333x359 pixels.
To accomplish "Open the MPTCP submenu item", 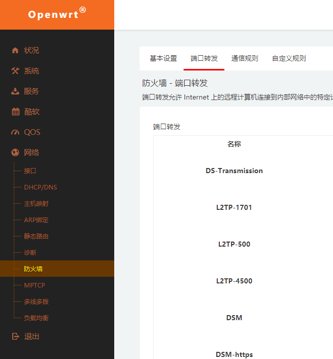I will coord(35,285).
